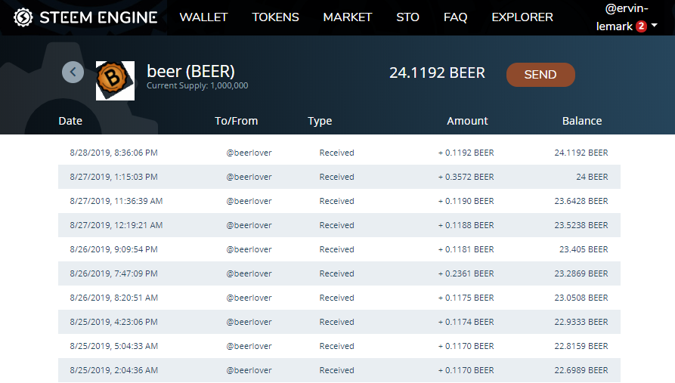Open the WALLET menu
675x383 pixels.
[203, 17]
